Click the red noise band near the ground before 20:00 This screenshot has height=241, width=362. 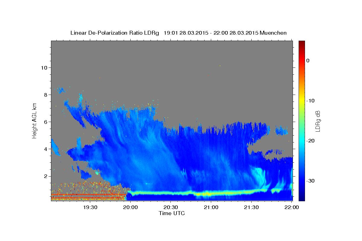click(88, 195)
